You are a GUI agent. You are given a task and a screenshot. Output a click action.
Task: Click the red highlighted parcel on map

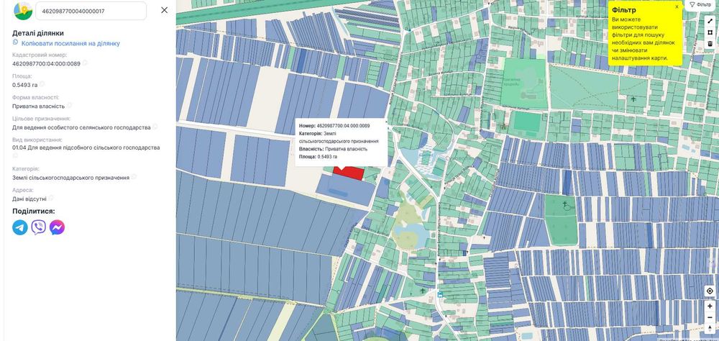(x=349, y=173)
